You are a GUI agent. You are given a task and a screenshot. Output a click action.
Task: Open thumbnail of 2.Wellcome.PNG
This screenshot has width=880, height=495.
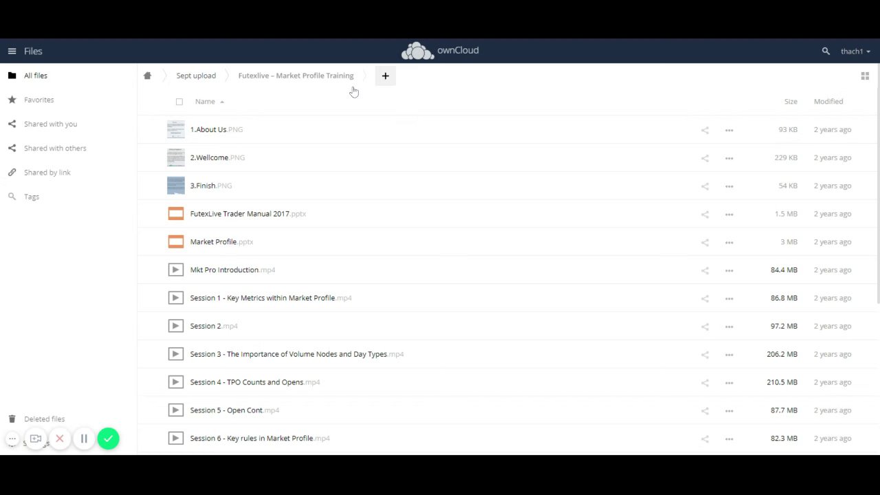[176, 157]
